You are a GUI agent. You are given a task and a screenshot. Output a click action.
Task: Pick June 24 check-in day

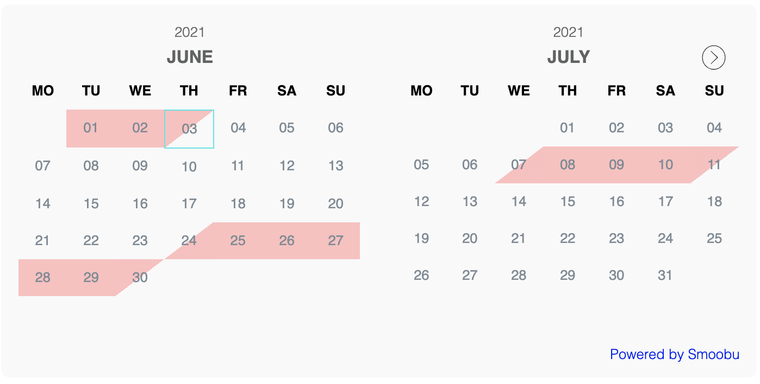189,240
